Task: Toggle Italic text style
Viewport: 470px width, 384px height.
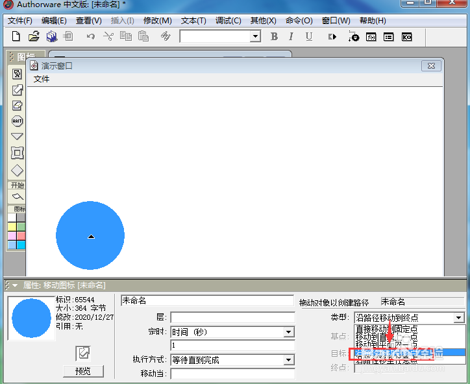Action: coord(291,36)
